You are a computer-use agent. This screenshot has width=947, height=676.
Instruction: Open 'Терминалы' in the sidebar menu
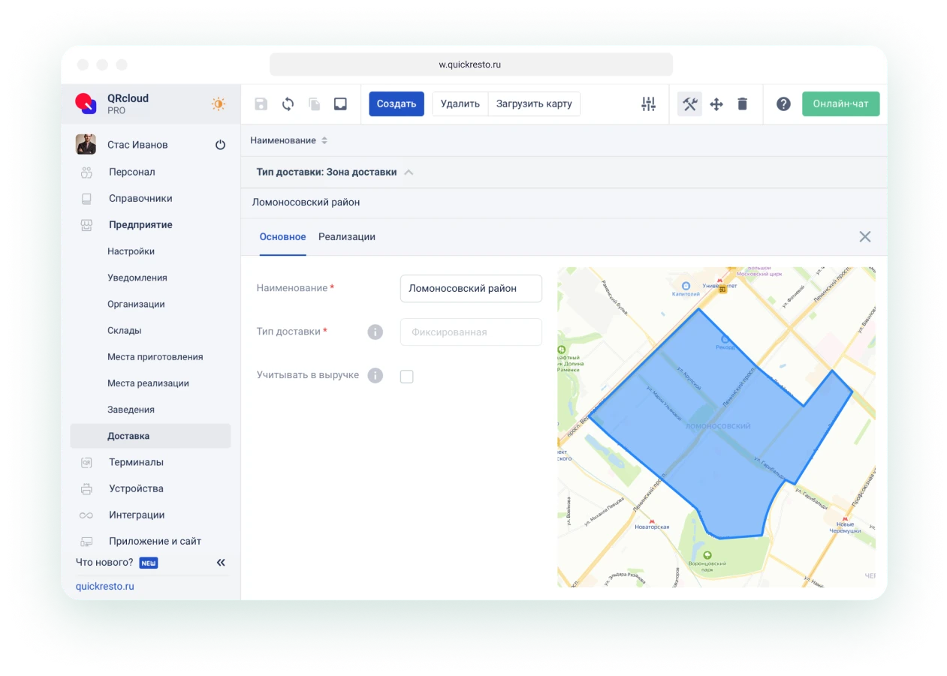(x=136, y=463)
